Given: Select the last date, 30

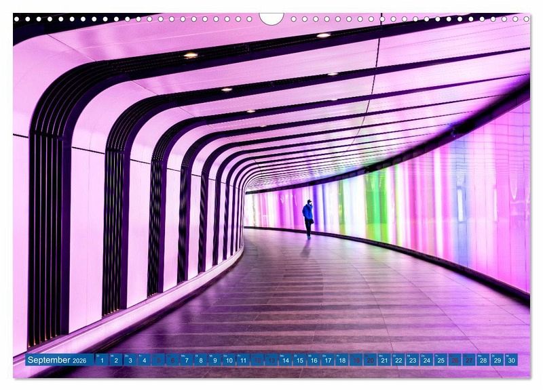Looking at the screenshot, I should (x=511, y=361).
